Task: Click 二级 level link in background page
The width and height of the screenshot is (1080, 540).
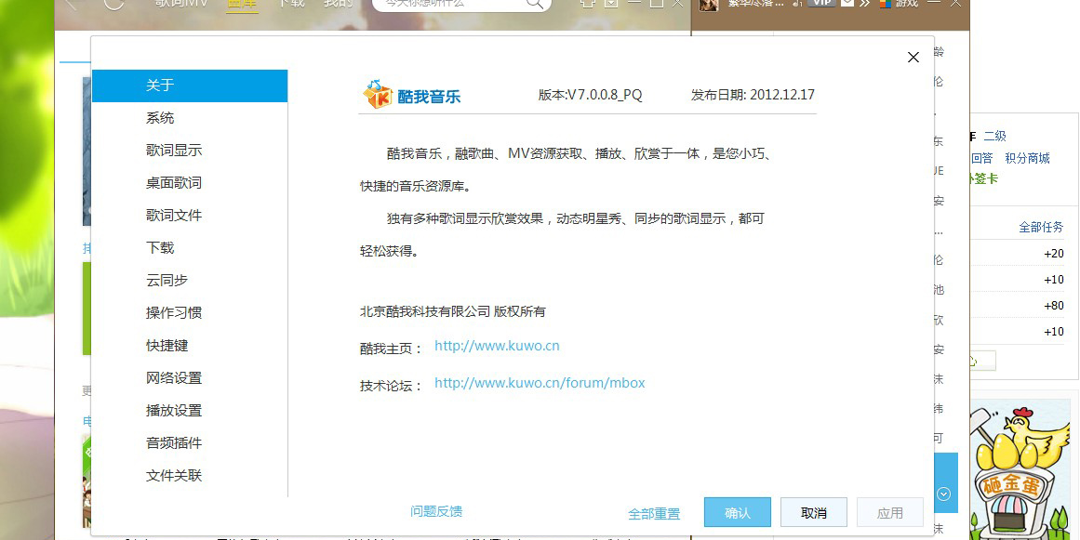Action: 994,137
